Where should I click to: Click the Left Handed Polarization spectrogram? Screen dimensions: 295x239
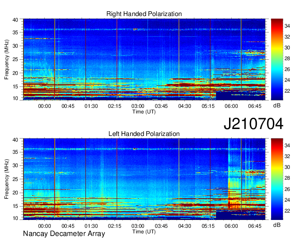[x=144, y=179]
